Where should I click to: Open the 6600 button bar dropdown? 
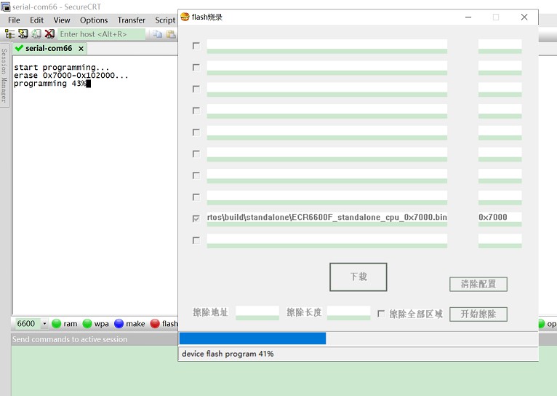(44, 324)
